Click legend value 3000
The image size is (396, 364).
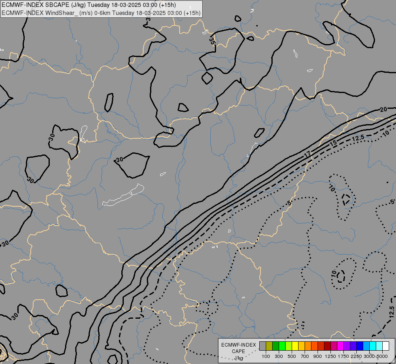pos(369,356)
